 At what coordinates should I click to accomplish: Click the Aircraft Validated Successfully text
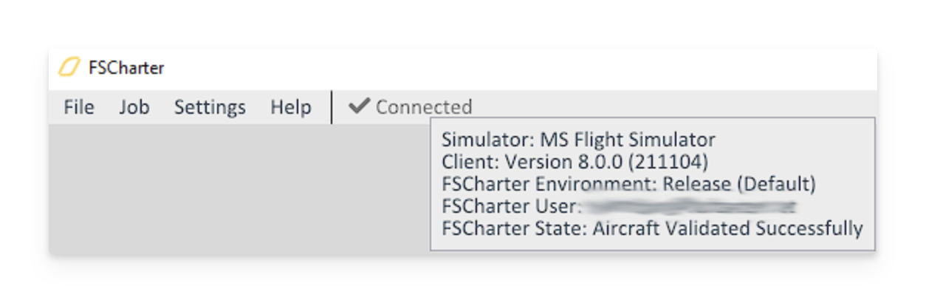(x=727, y=228)
